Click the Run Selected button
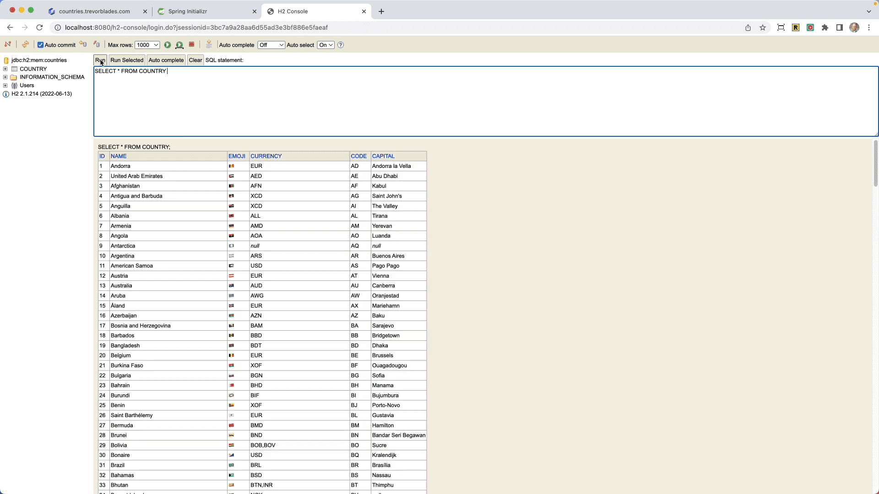Screen dimensions: 879x494 (127, 60)
